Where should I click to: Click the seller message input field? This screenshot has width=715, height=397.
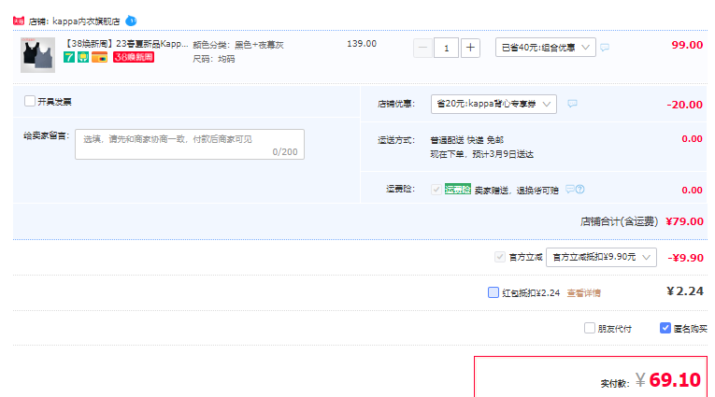point(190,145)
